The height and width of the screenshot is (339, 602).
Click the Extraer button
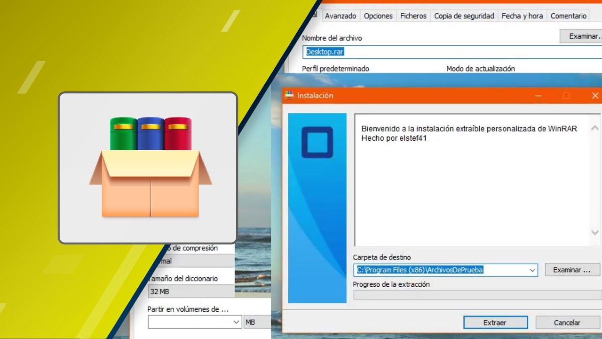coord(495,323)
